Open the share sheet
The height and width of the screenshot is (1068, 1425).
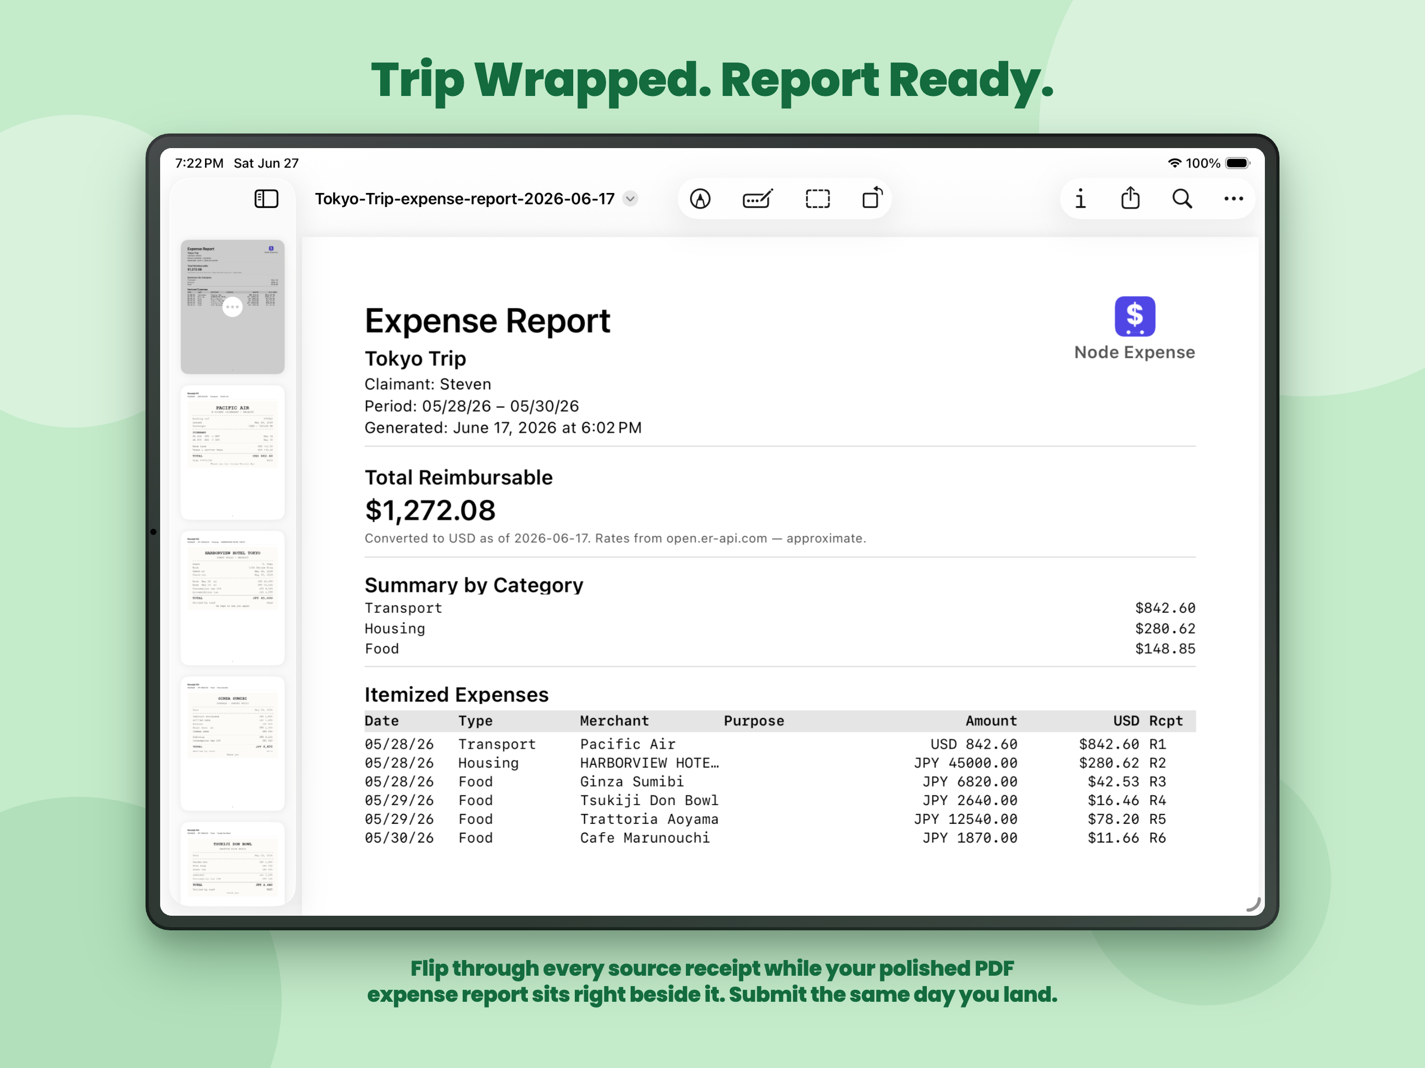[x=1131, y=197]
